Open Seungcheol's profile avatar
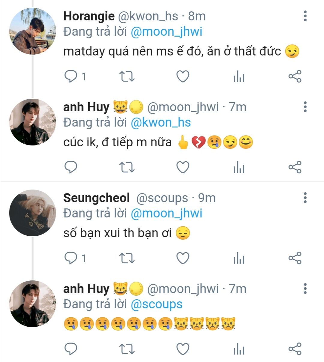324x362 pixels. tap(32, 213)
